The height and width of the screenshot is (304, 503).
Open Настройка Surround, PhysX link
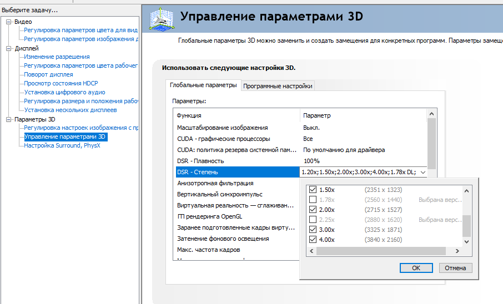coord(62,145)
